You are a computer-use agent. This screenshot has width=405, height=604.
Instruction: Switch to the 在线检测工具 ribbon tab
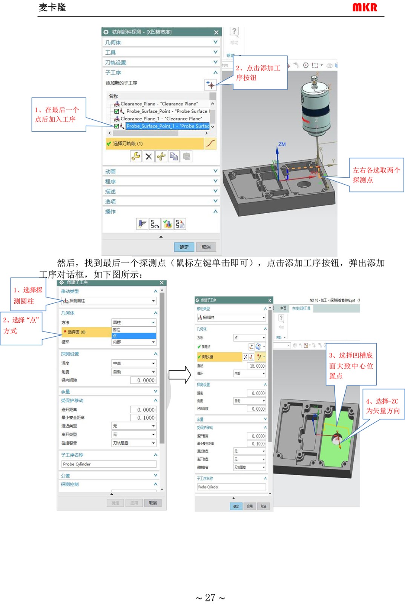point(301,308)
